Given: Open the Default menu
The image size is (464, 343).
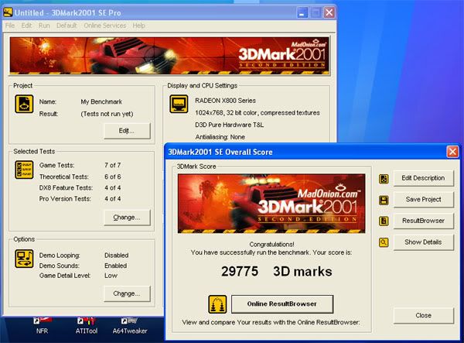Looking at the screenshot, I should pyautogui.click(x=67, y=26).
